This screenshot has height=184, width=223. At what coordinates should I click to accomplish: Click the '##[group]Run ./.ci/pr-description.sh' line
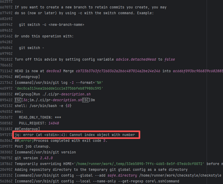click(53, 94)
